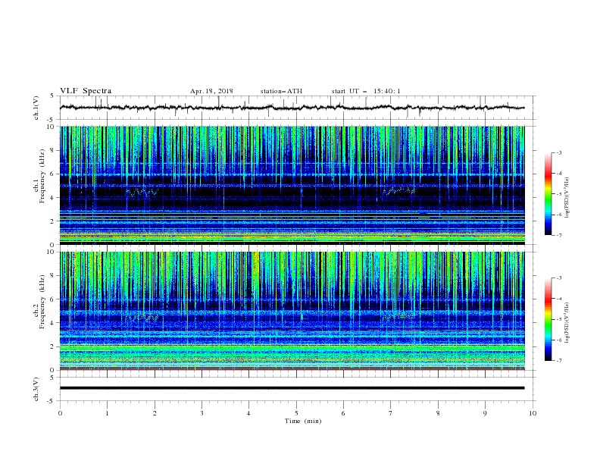This screenshot has height=464, width=600.
Task: Click the ch.3(V) flat trace panel
Action: [298, 389]
